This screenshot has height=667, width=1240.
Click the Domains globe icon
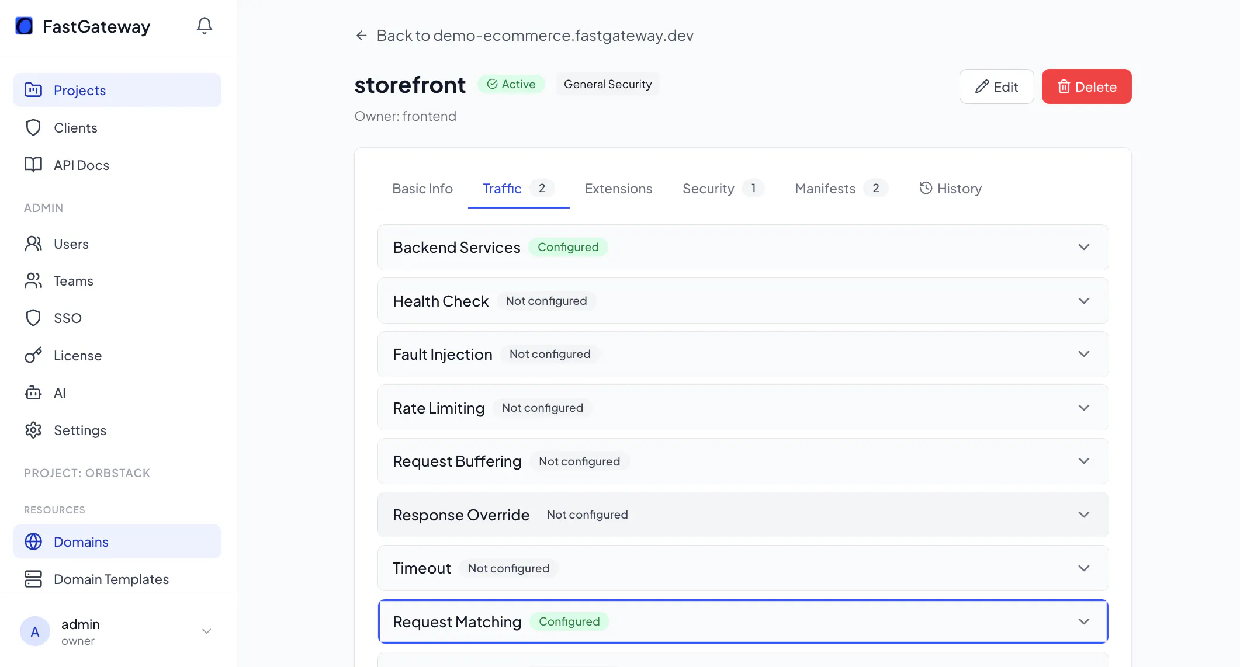point(33,541)
